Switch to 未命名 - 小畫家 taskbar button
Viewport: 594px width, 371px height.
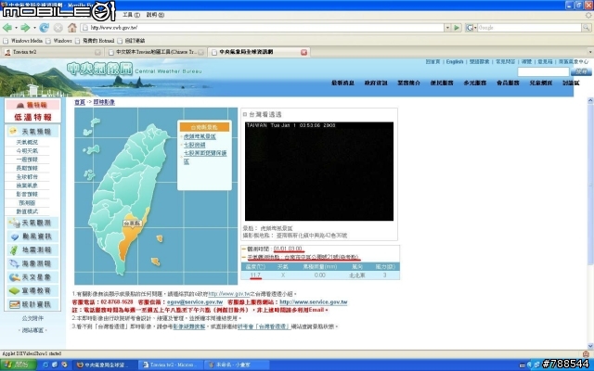coord(237,365)
